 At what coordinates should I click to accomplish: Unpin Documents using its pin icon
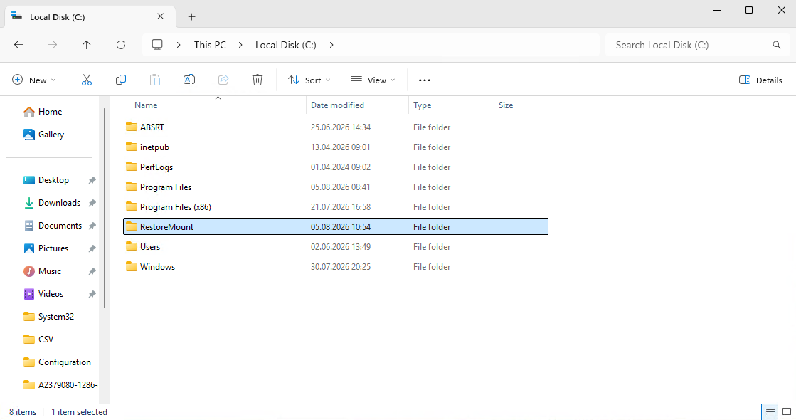pos(92,226)
